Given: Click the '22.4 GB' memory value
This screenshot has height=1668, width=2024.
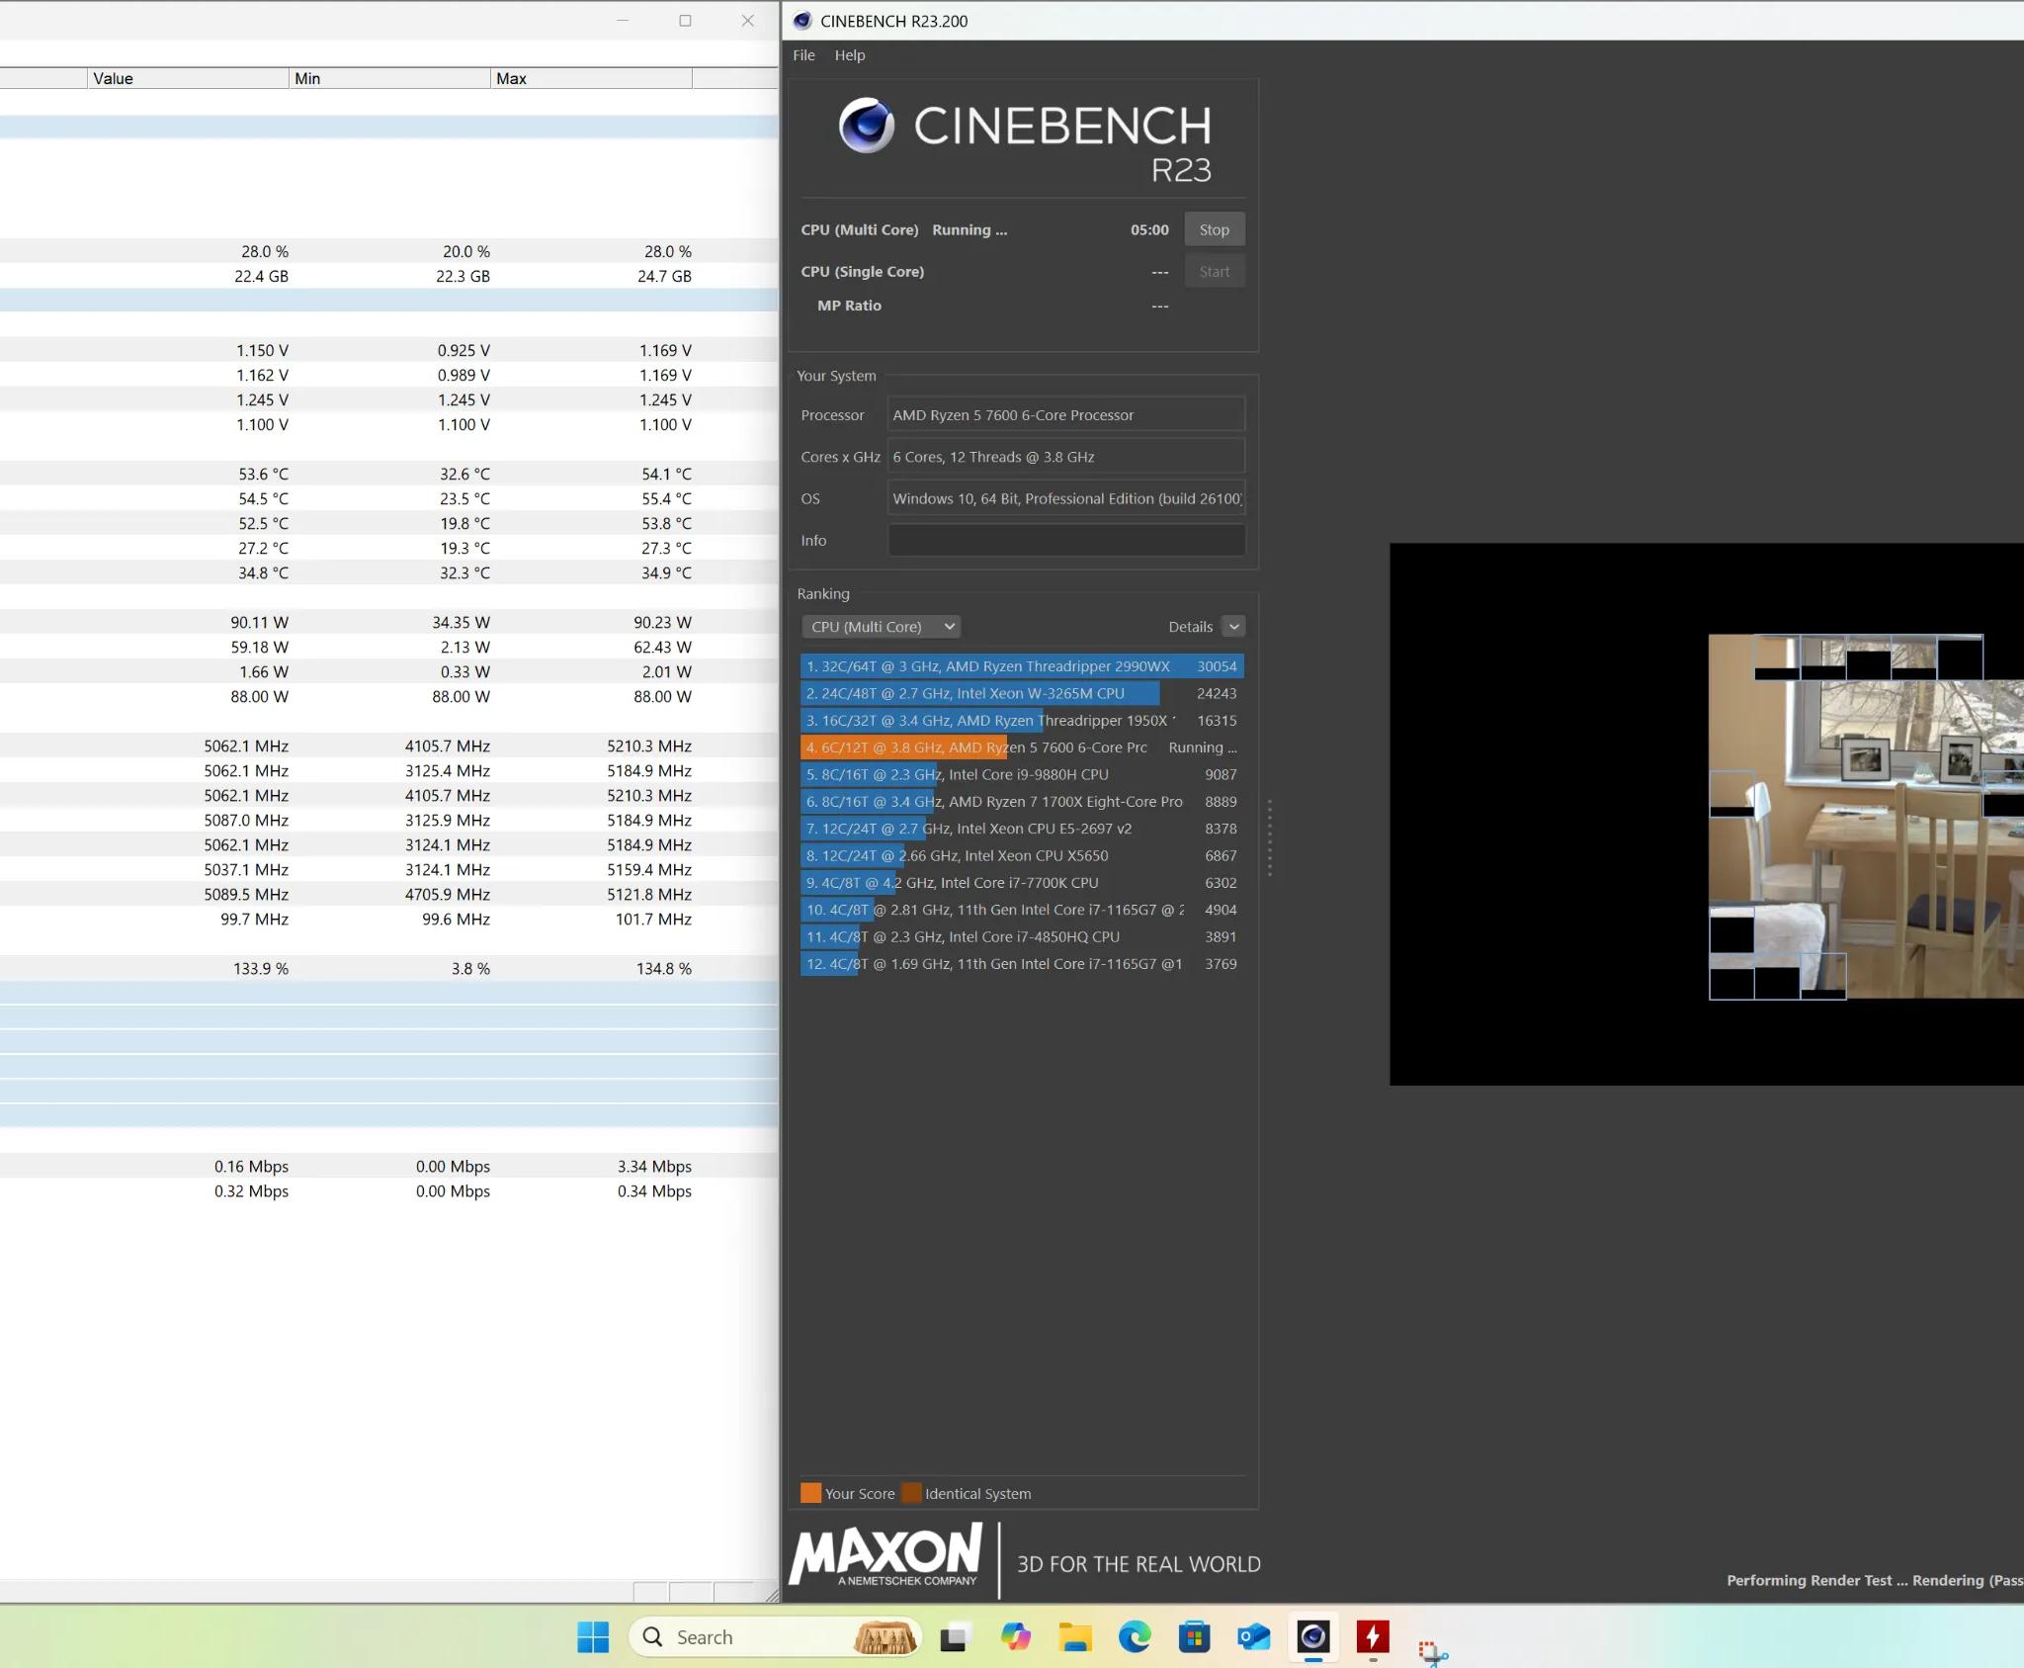Looking at the screenshot, I should click(261, 277).
